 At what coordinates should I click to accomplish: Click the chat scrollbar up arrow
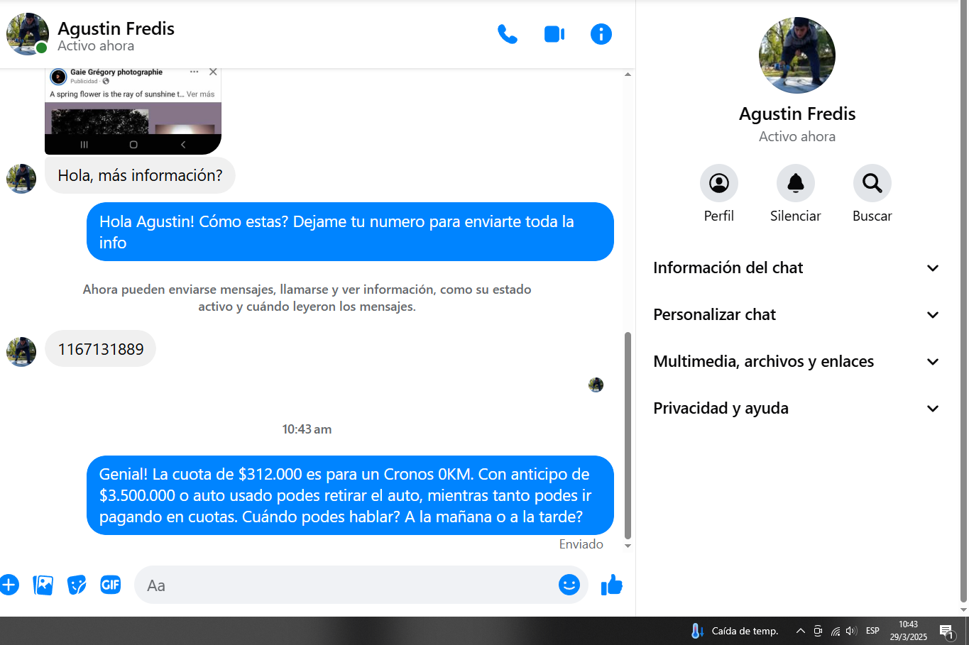628,74
